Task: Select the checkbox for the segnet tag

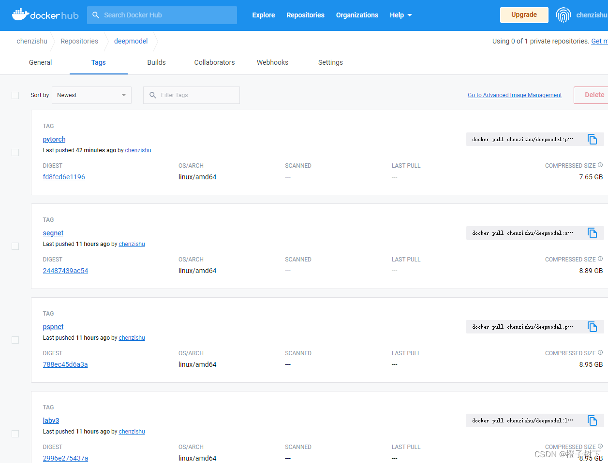Action: [x=15, y=246]
